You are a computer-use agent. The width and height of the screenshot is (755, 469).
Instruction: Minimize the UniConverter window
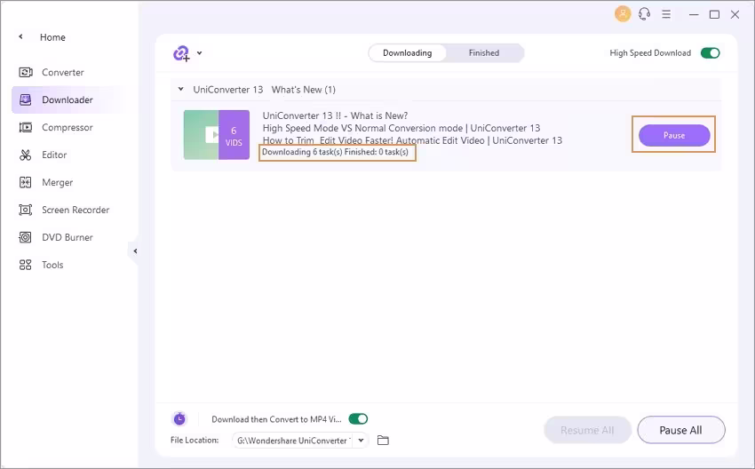tap(694, 14)
